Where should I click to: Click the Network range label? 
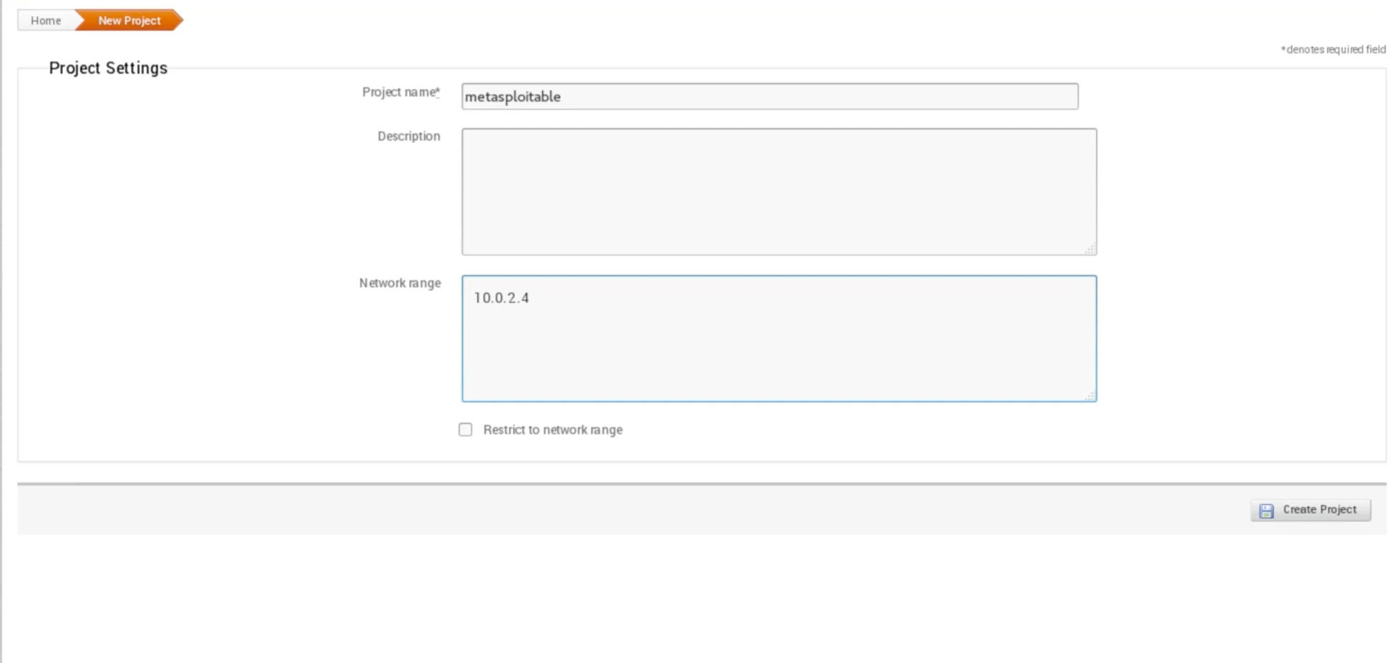[x=400, y=283]
